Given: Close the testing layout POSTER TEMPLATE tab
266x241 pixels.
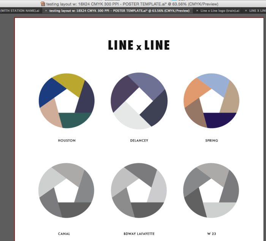Looking at the screenshot, I should coord(46,11).
